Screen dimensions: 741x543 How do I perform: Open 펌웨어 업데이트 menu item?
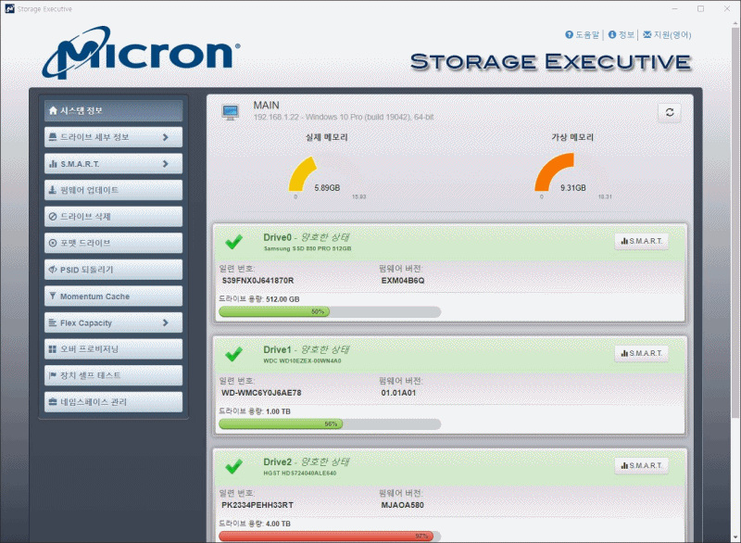[113, 190]
